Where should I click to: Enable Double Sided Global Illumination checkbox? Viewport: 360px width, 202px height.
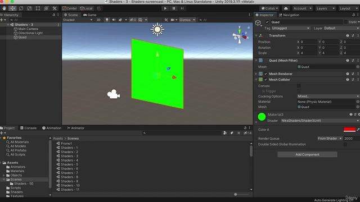click(345, 144)
